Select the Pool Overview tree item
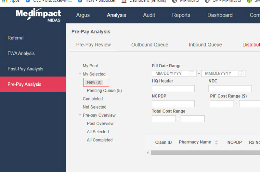The height and width of the screenshot is (172, 260). click(100, 124)
